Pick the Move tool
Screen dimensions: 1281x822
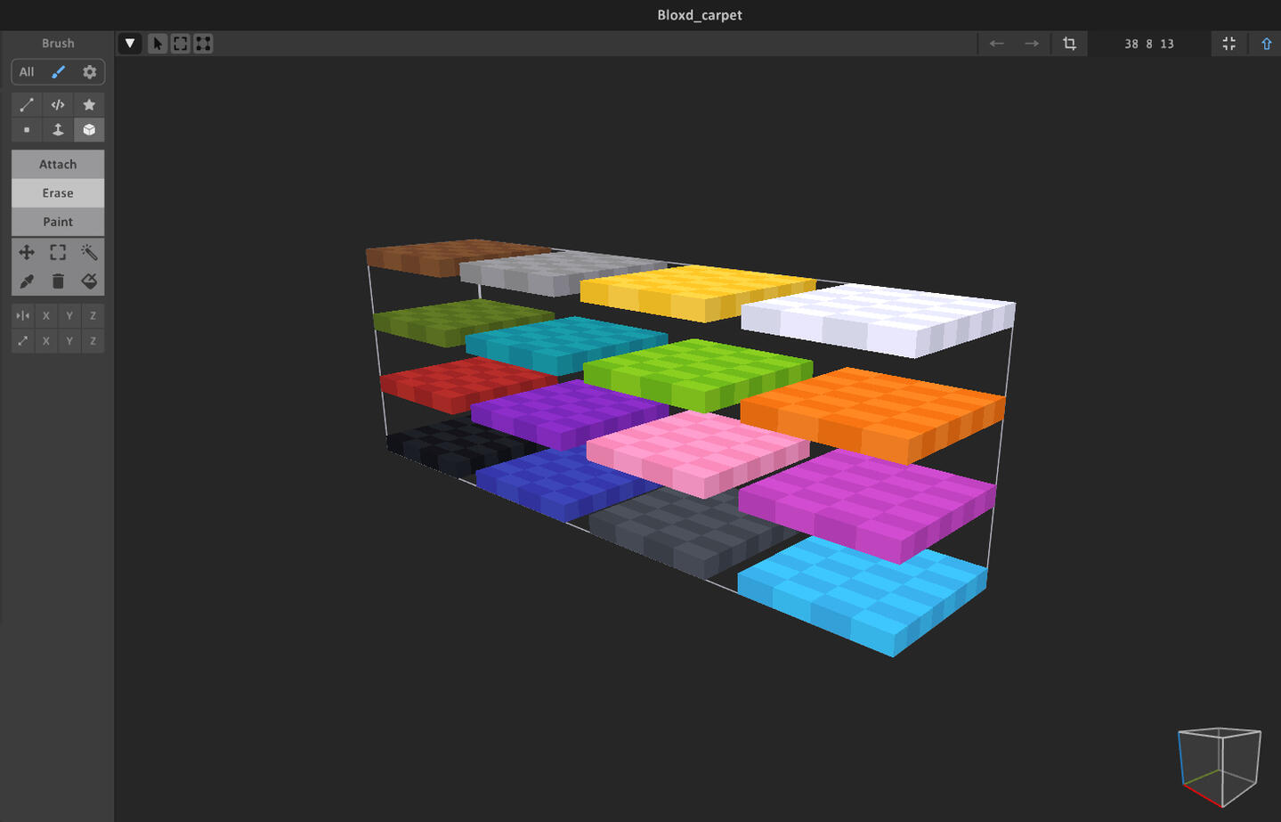pos(27,253)
